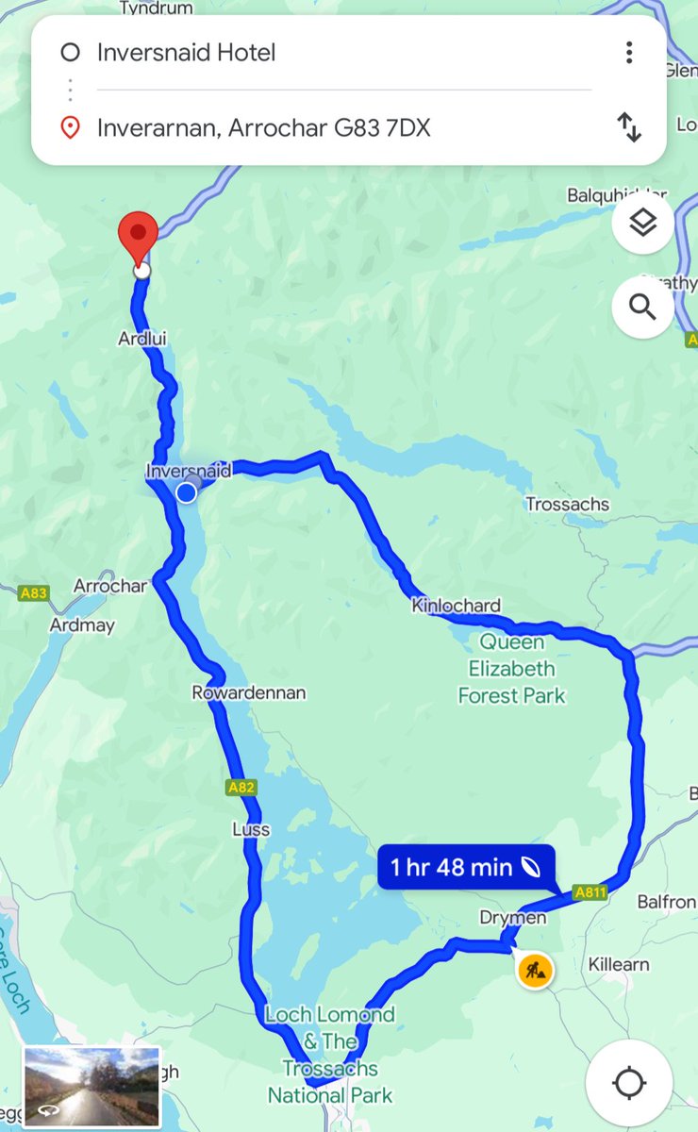Tap the Ardlui place label
The image size is (698, 1132).
point(143,337)
